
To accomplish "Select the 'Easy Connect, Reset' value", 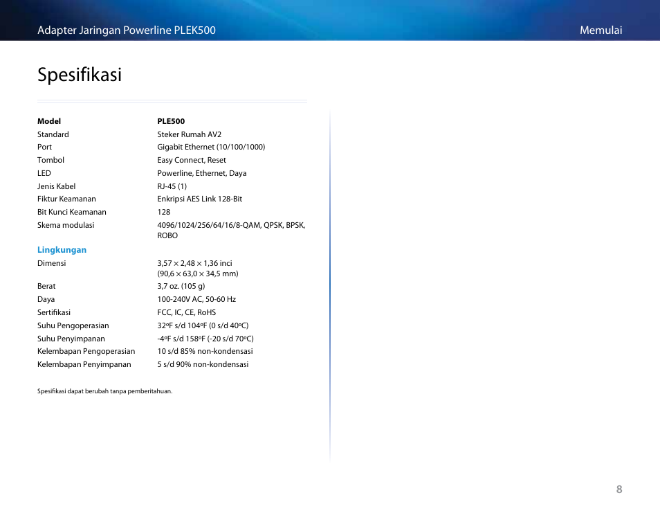I will pyautogui.click(x=192, y=160).
